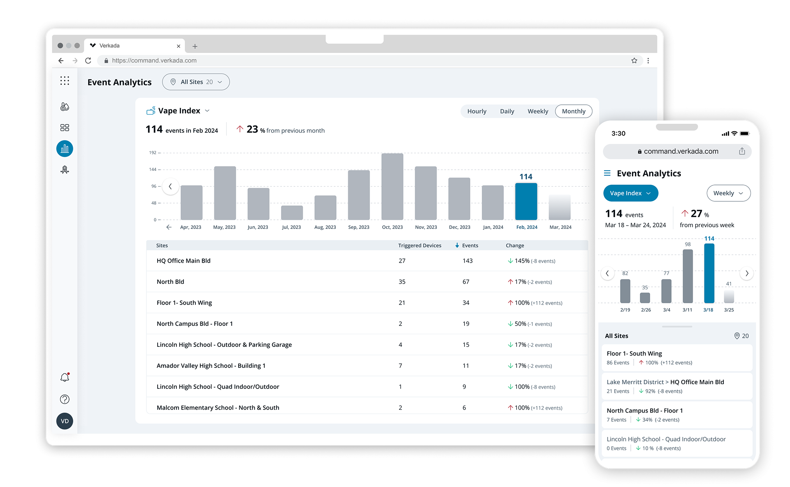Tap the mobile sheet drag handle
Screen dimensions: 790x487
point(677,326)
